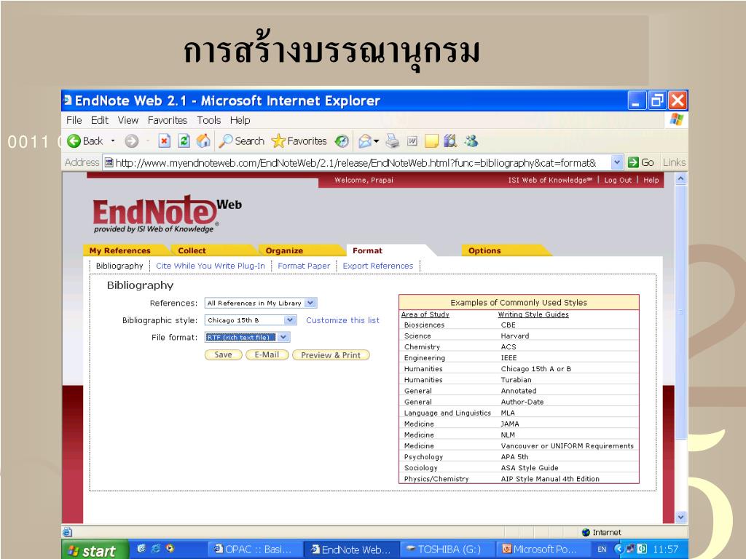Click the Back button dropdown arrow

[113, 141]
